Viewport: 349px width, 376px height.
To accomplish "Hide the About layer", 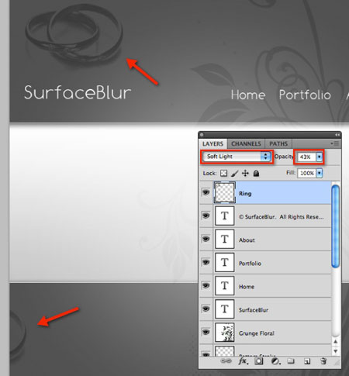I will pyautogui.click(x=206, y=239).
